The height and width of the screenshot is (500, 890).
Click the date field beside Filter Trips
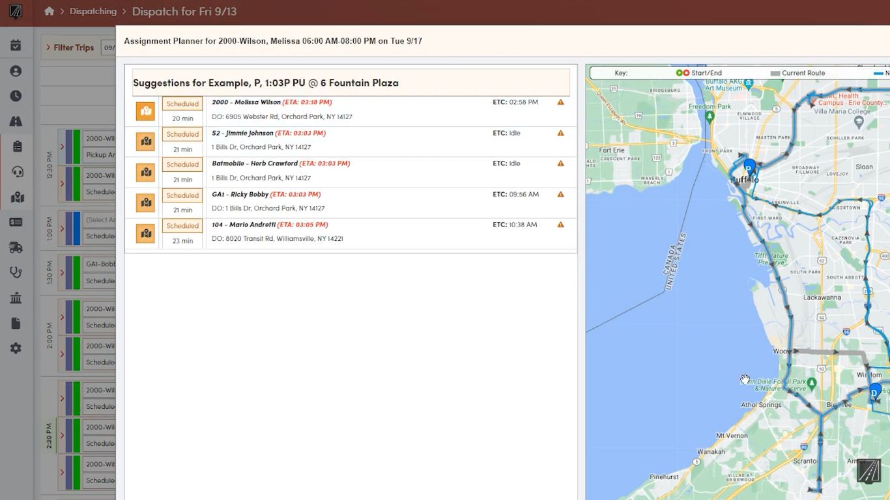109,48
